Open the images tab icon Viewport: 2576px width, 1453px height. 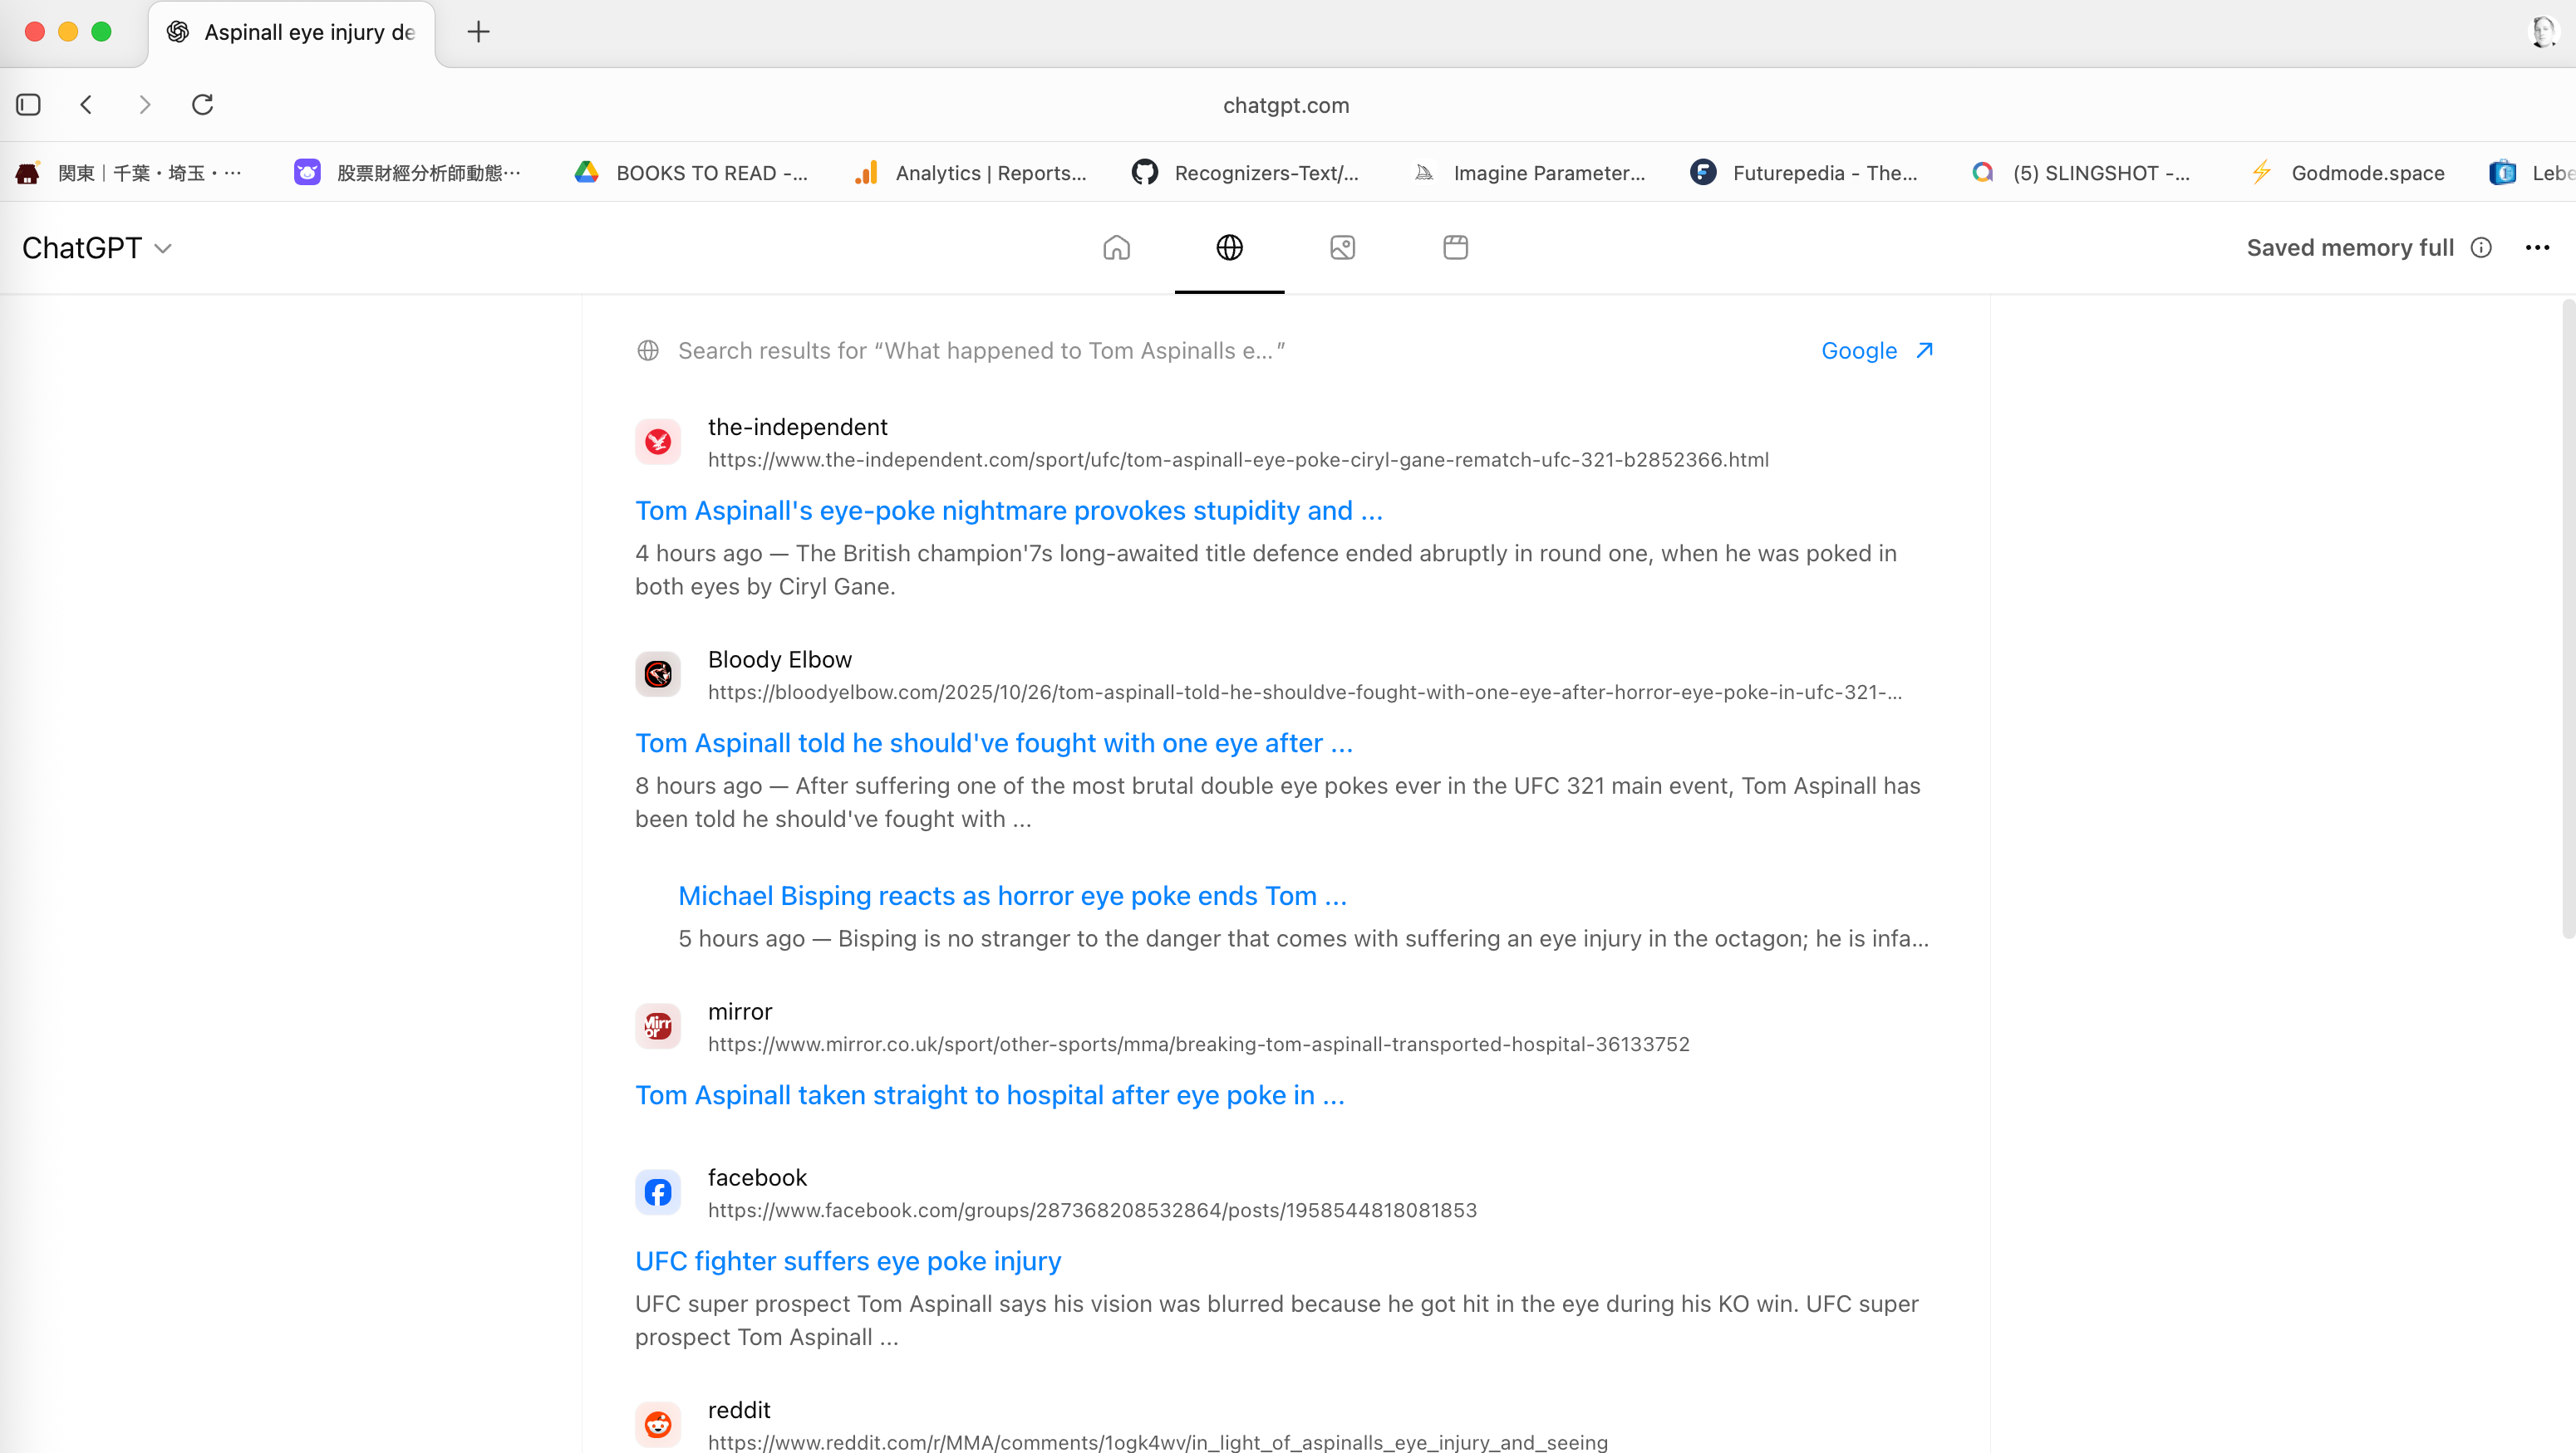coord(1342,247)
